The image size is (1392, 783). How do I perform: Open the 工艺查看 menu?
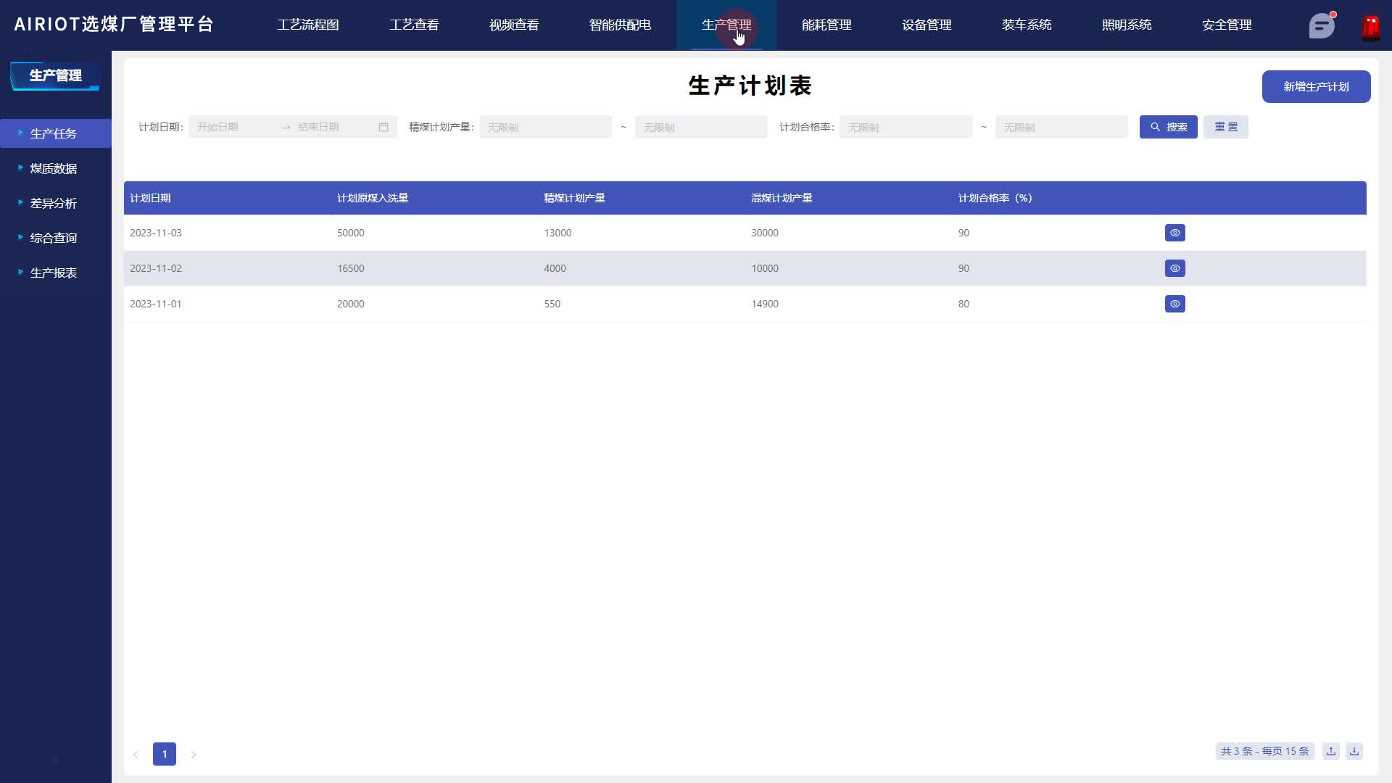(414, 25)
